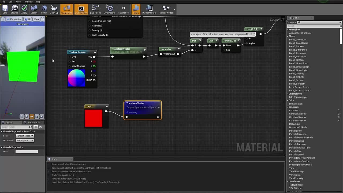The width and height of the screenshot is (343, 193).
Task: Click the Desc text input field
Action: tap(27, 152)
